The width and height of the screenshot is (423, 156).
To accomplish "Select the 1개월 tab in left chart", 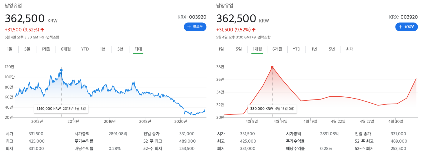I will (x=46, y=49).
